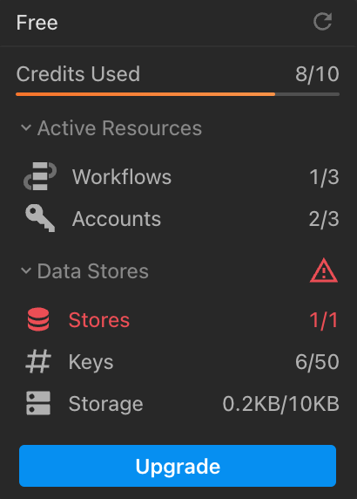The height and width of the screenshot is (499, 357).
Task: Click the 8/10 credits counter
Action: click(317, 74)
